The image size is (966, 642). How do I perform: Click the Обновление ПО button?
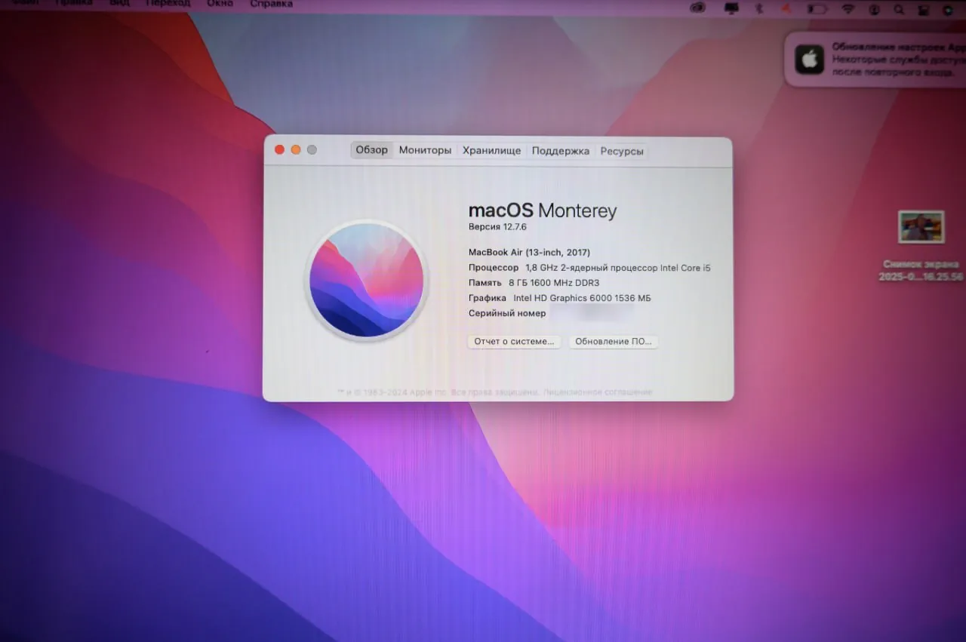tap(614, 342)
